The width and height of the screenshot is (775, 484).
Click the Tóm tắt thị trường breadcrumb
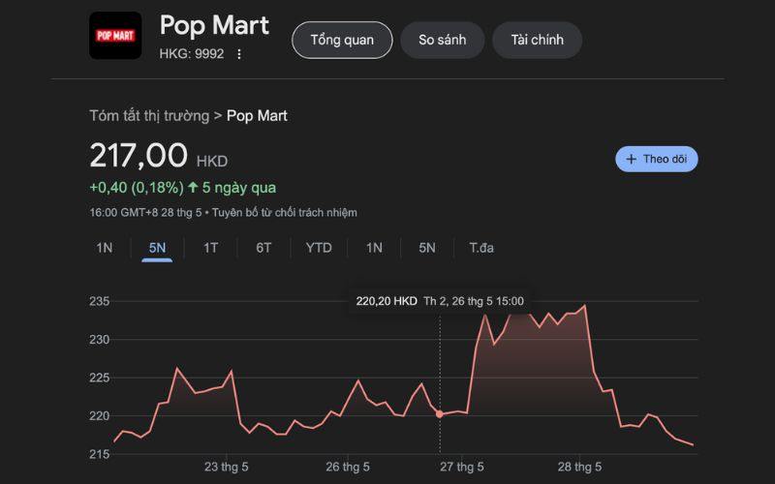(149, 116)
